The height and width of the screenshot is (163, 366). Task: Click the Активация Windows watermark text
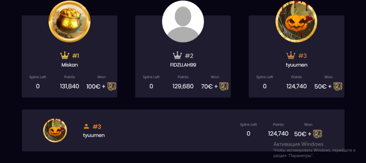298,144
